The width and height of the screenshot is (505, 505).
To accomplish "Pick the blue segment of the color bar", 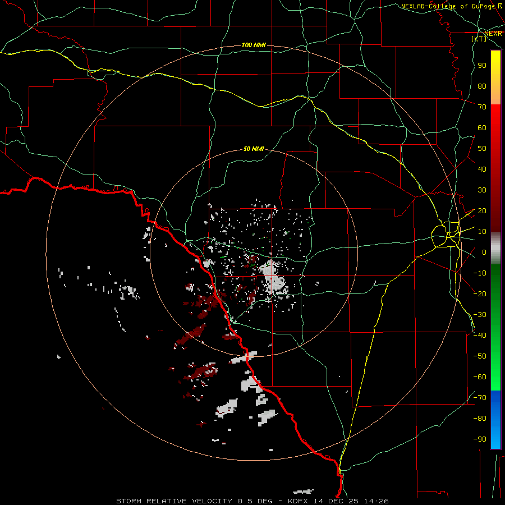I will [x=495, y=420].
